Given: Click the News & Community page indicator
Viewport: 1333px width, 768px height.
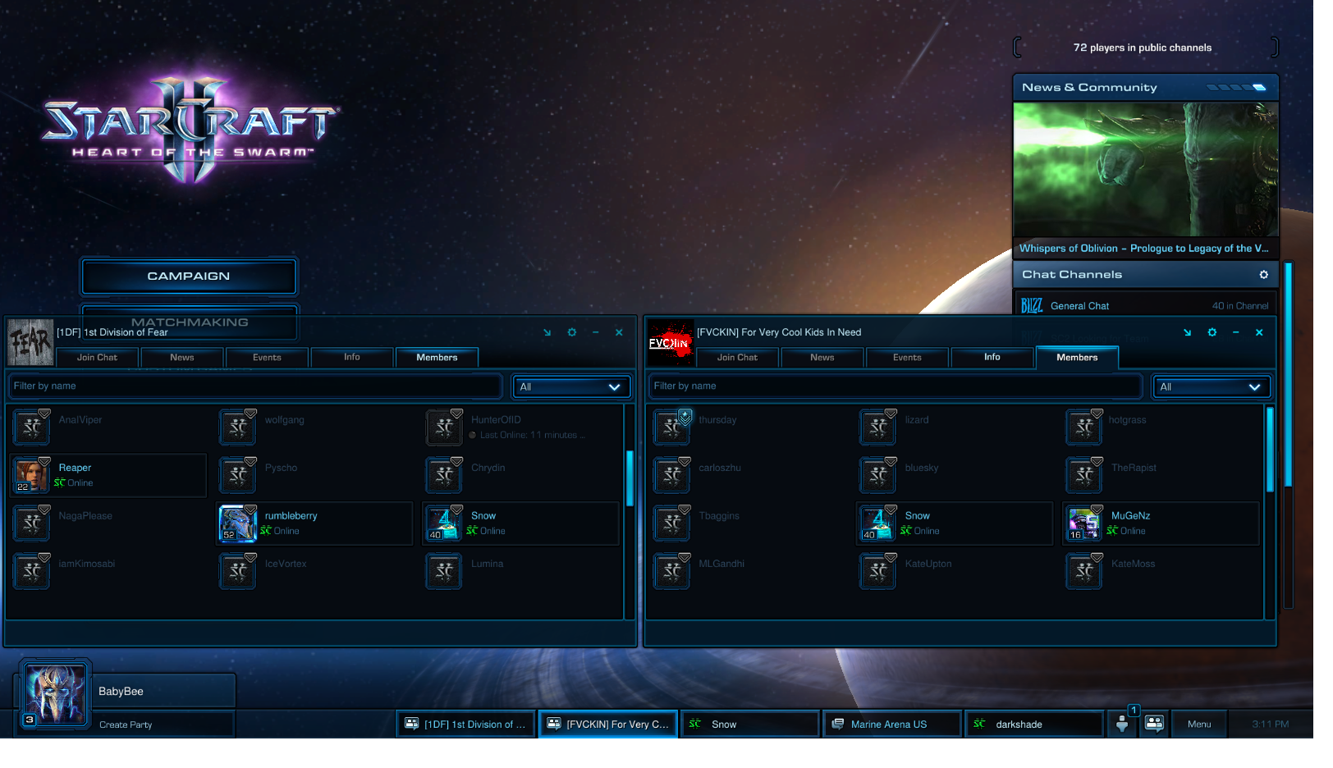Looking at the screenshot, I should (1237, 88).
